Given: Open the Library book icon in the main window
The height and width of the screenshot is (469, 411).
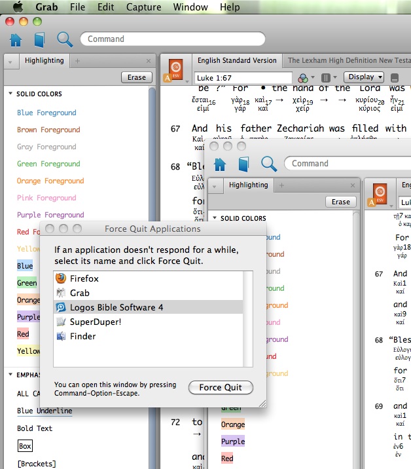Looking at the screenshot, I should click(39, 40).
